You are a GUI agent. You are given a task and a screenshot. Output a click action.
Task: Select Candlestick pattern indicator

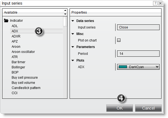[26, 88]
